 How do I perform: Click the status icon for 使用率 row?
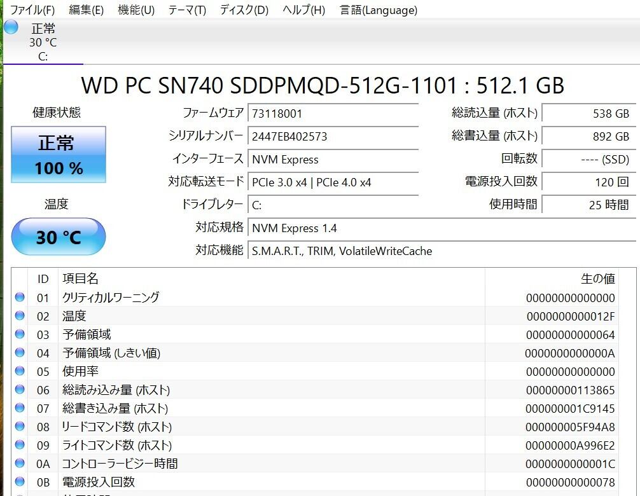click(20, 371)
